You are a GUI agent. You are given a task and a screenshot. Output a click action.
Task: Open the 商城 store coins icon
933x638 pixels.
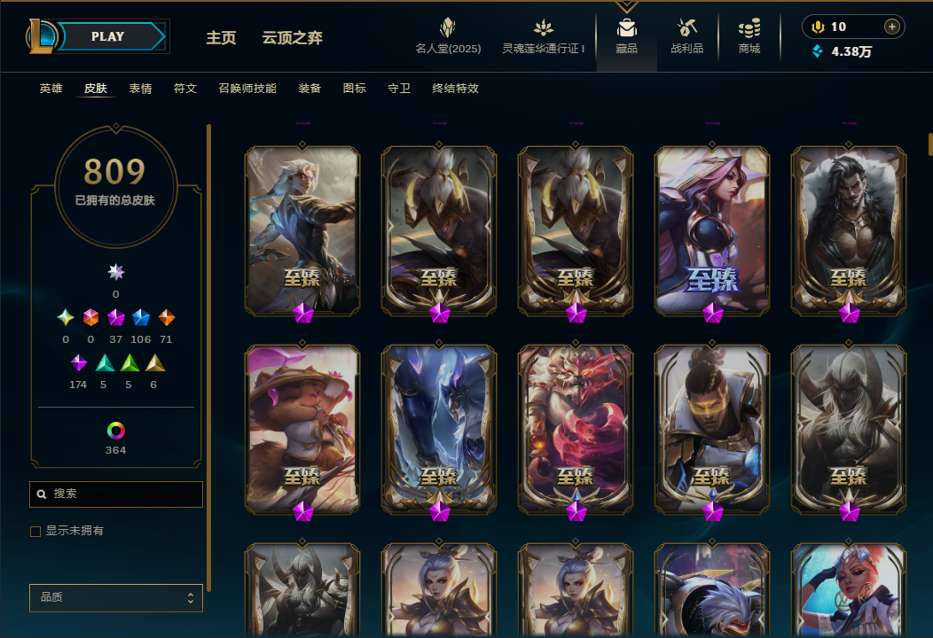(x=749, y=27)
